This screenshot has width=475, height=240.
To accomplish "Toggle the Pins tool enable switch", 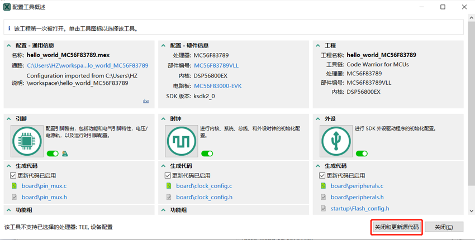I will pyautogui.click(x=53, y=153).
